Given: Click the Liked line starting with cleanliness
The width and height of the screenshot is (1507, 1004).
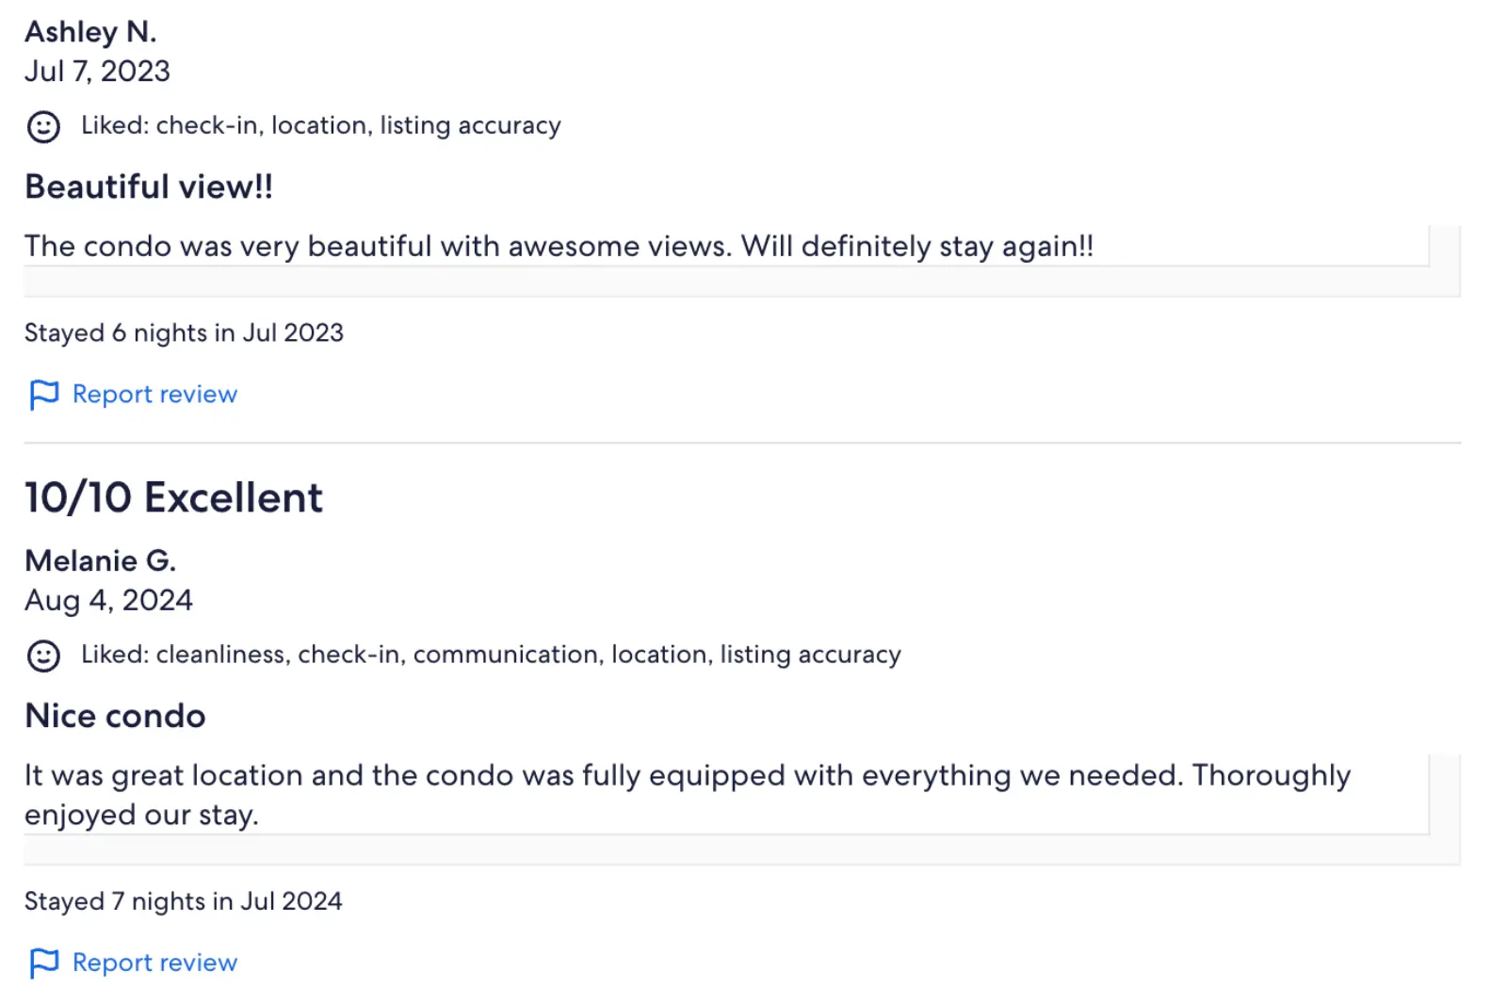Looking at the screenshot, I should pyautogui.click(x=490, y=656).
